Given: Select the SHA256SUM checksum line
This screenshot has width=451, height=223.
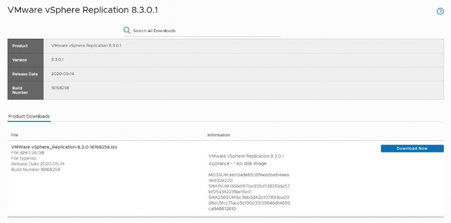Looking at the screenshot, I should [249, 203].
